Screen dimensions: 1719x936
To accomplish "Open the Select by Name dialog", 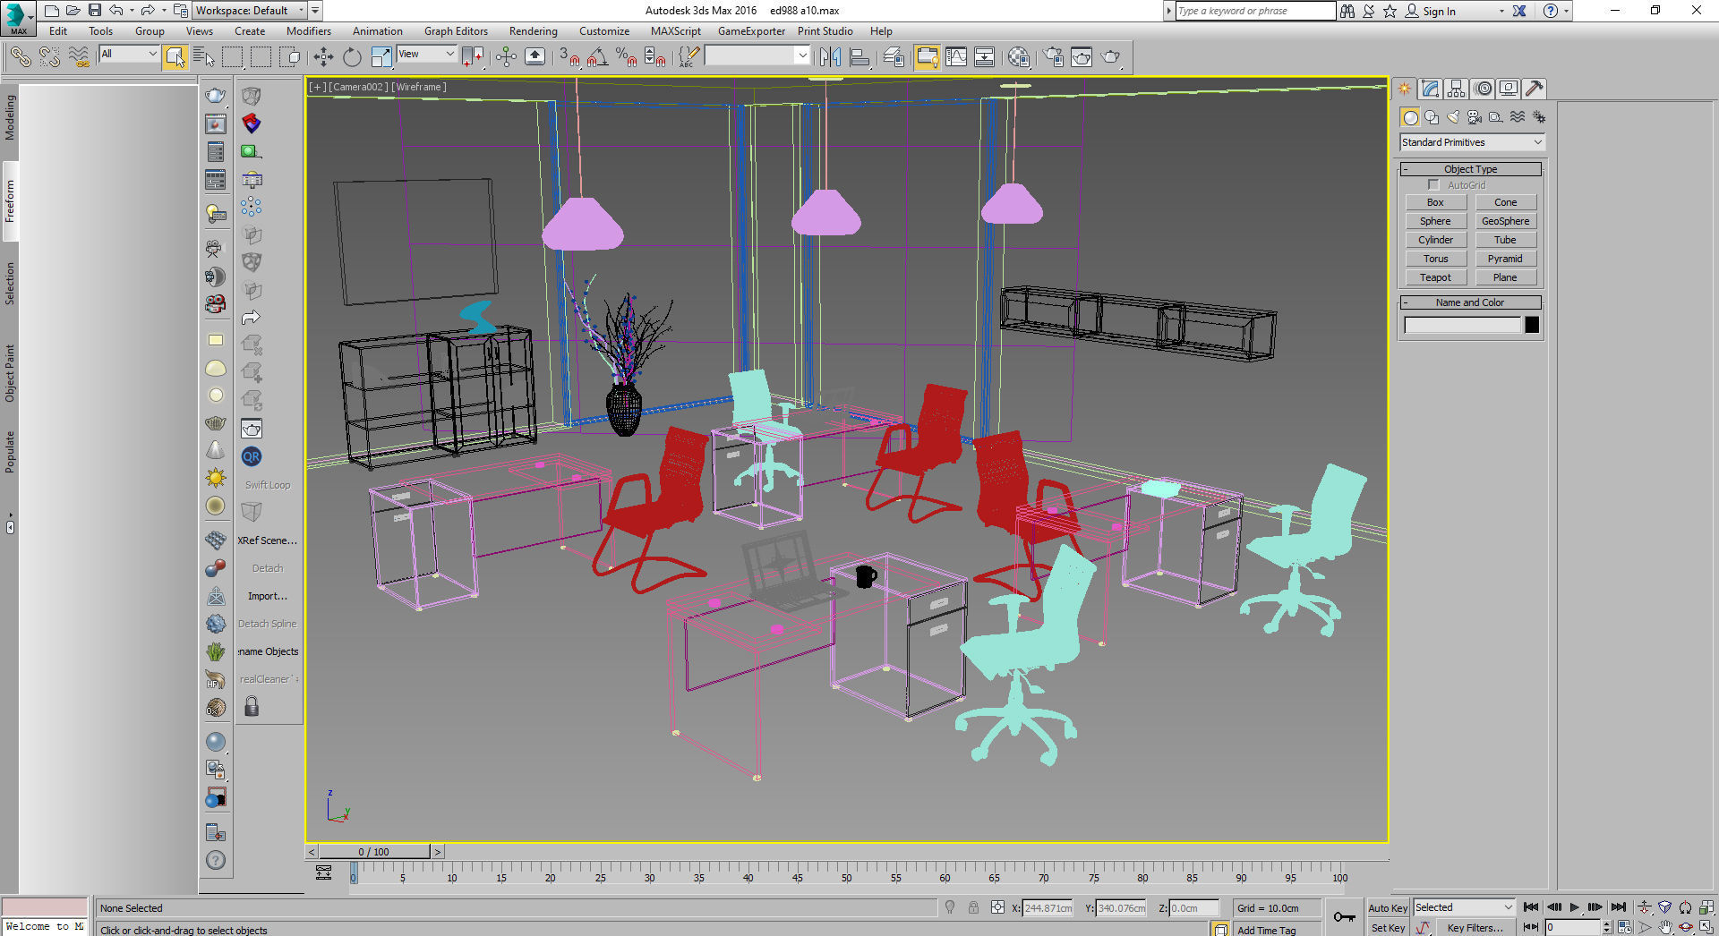I will coord(203,57).
